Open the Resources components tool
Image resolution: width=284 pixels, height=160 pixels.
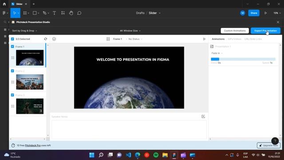click(x=63, y=13)
